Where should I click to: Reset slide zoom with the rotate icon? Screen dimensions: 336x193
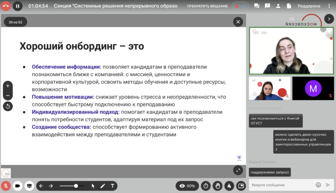8,106
